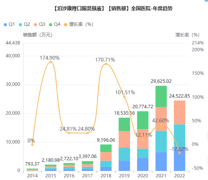Hide the Q4 legend series

(55, 24)
